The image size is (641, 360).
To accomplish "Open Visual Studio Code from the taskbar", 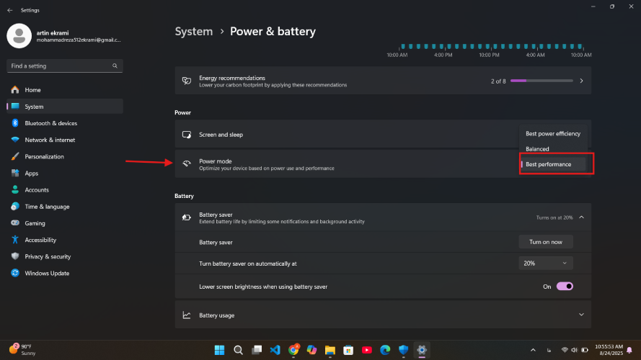I will point(275,350).
